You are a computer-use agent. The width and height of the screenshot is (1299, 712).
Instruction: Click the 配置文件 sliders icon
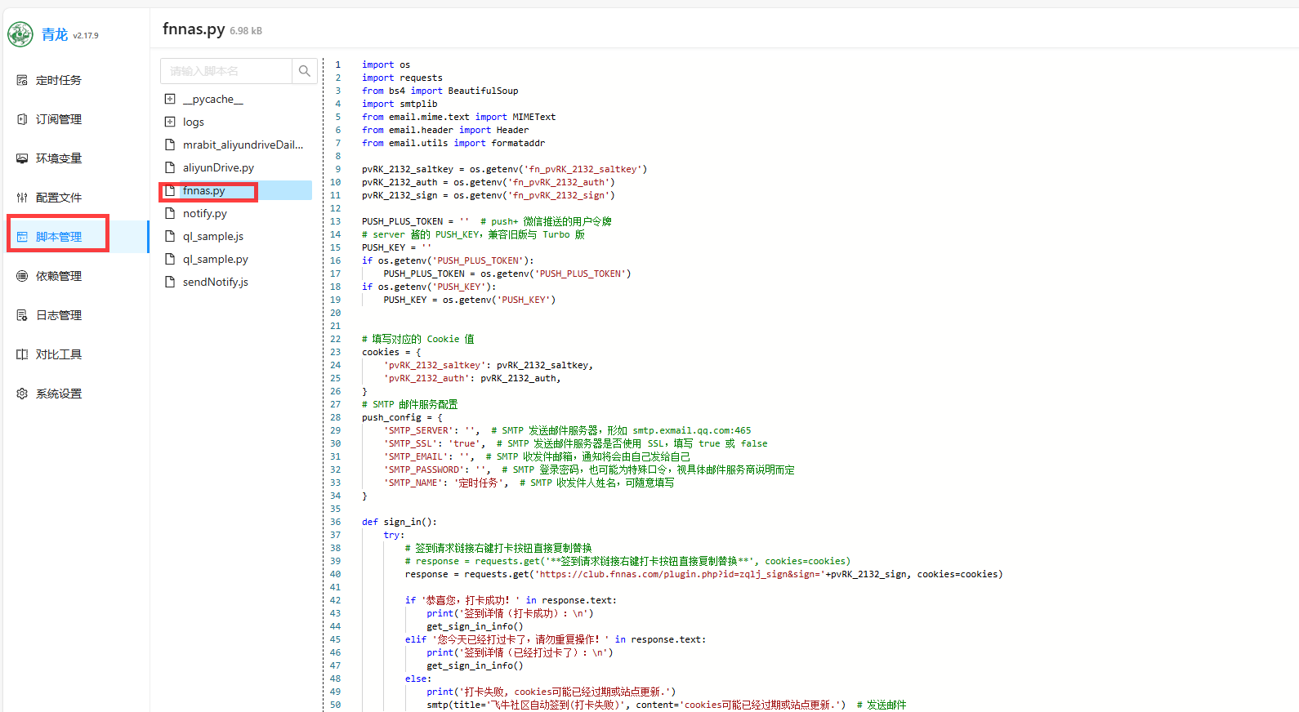22,198
